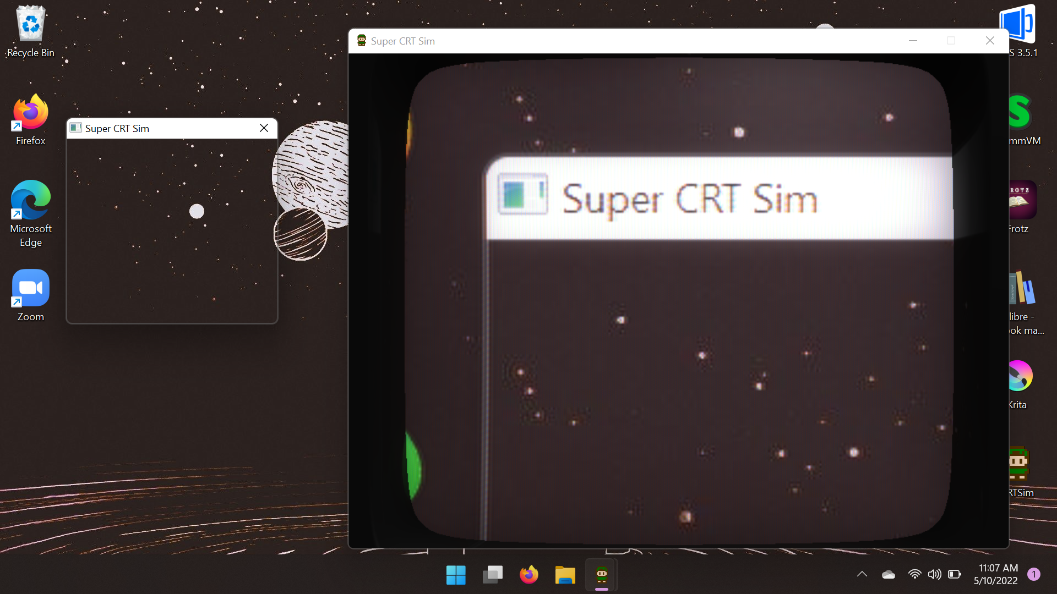Viewport: 1057px width, 594px height.
Task: Open Task View from the taskbar
Action: (x=493, y=575)
